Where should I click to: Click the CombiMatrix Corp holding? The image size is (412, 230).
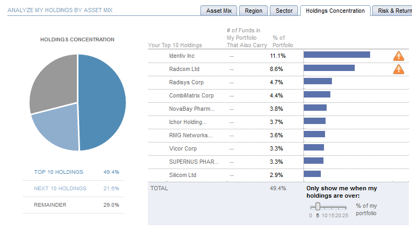click(x=191, y=95)
